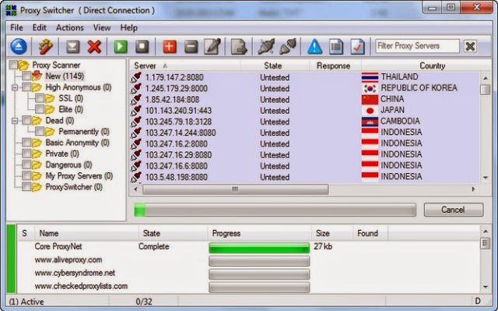
Task: Remove proxy with the minus icon
Action: 191,47
